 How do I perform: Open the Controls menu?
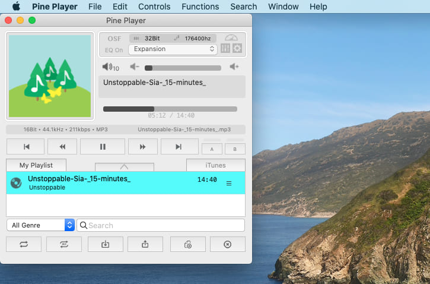(154, 7)
